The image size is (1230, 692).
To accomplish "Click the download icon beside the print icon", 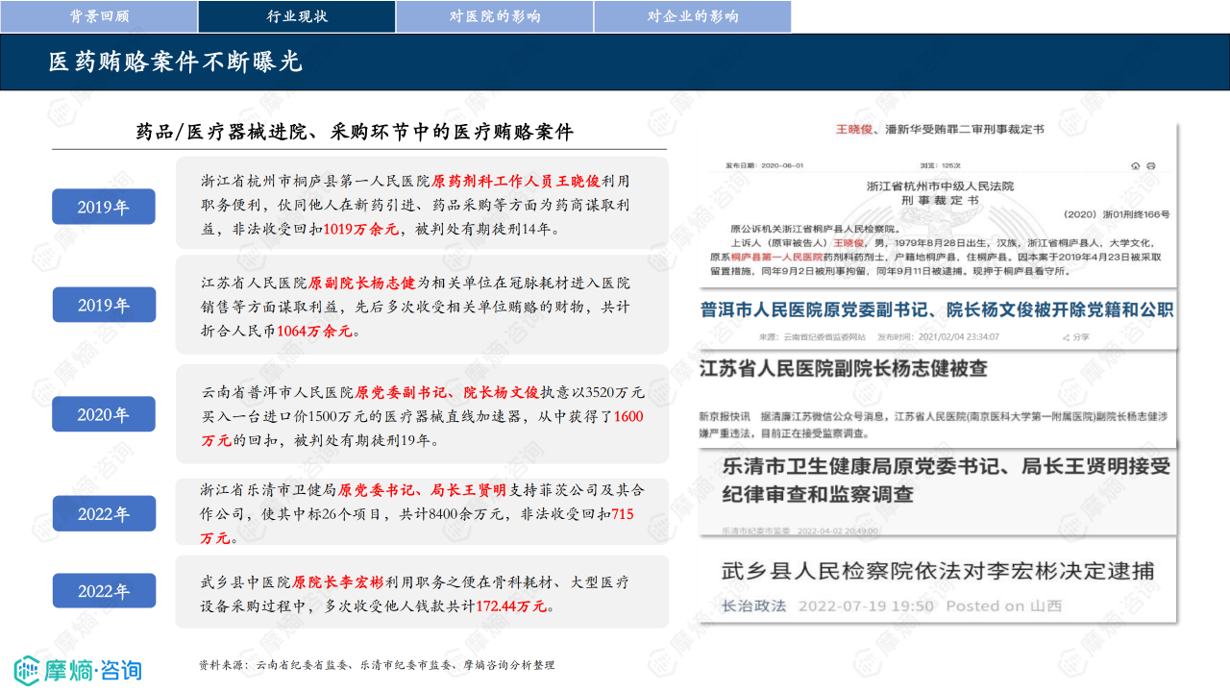I will coord(1136,165).
